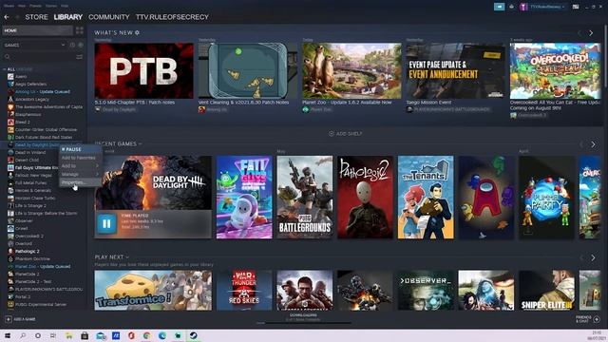Click the Add Shelf button
The height and width of the screenshot is (342, 608).
point(345,133)
